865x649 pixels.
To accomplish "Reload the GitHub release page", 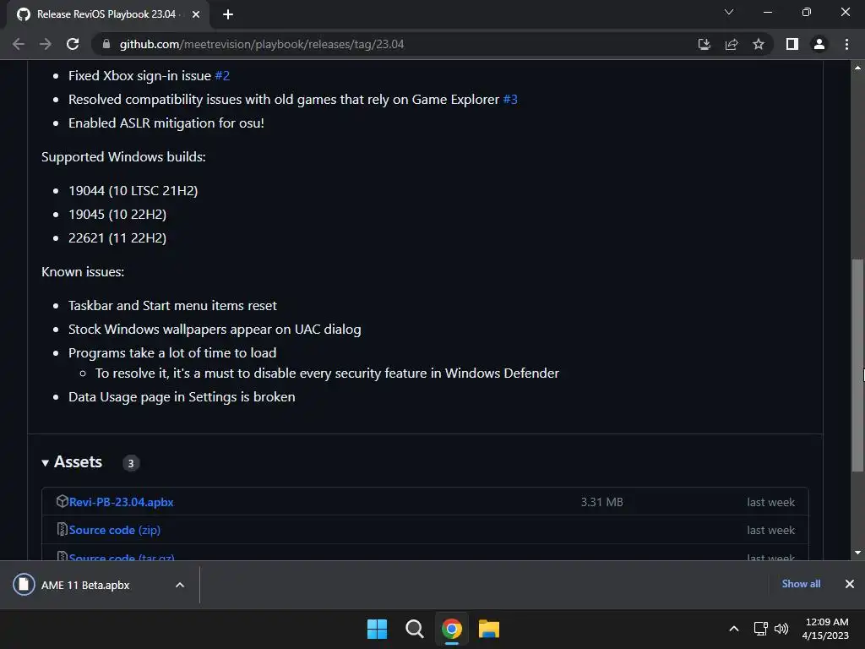I will coord(73,44).
